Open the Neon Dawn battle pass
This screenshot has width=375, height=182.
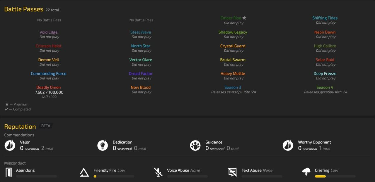click(x=325, y=32)
